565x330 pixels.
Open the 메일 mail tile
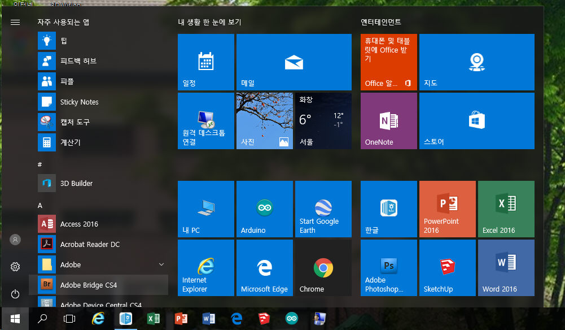pos(294,62)
